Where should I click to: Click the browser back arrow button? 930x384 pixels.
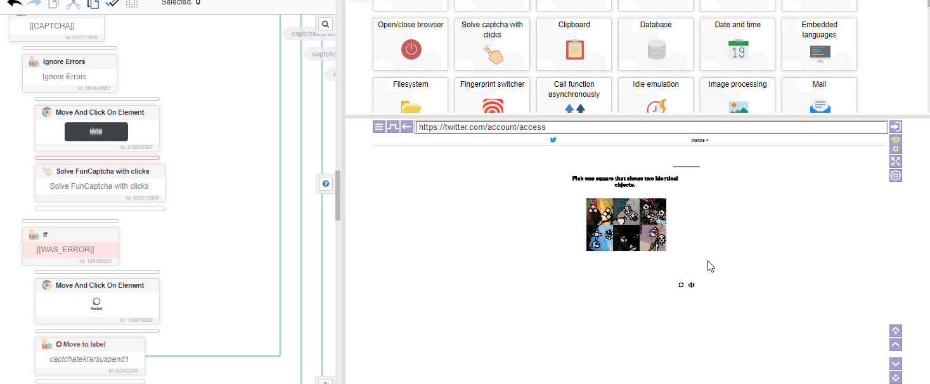tap(407, 127)
